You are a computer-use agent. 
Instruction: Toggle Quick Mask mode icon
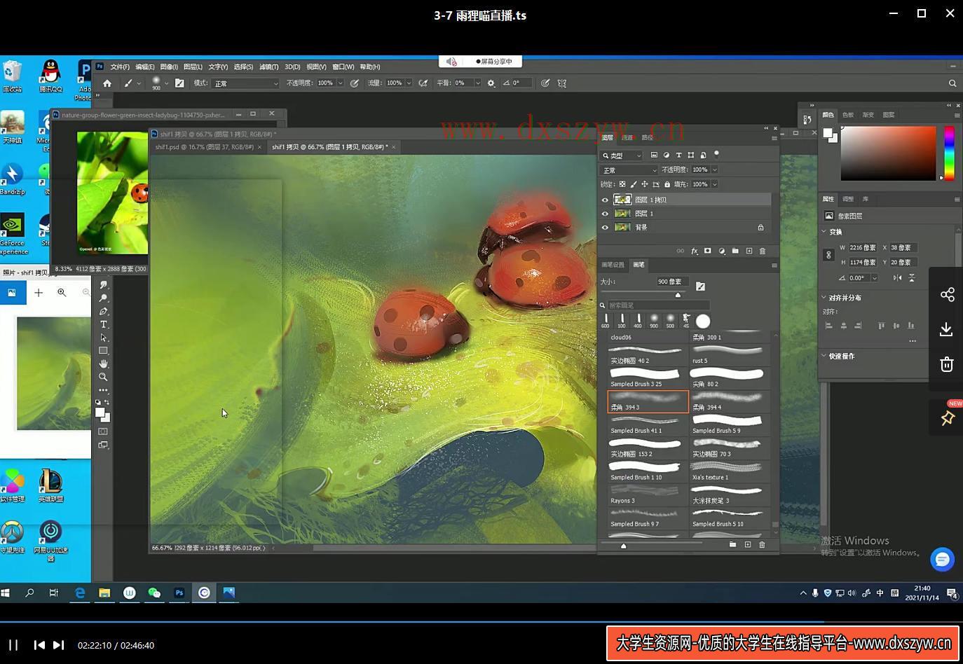pos(103,431)
